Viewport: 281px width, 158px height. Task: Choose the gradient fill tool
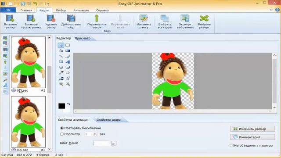coord(68,51)
